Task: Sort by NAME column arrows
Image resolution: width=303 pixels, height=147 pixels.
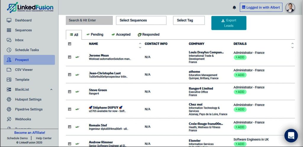Action: click(x=140, y=45)
